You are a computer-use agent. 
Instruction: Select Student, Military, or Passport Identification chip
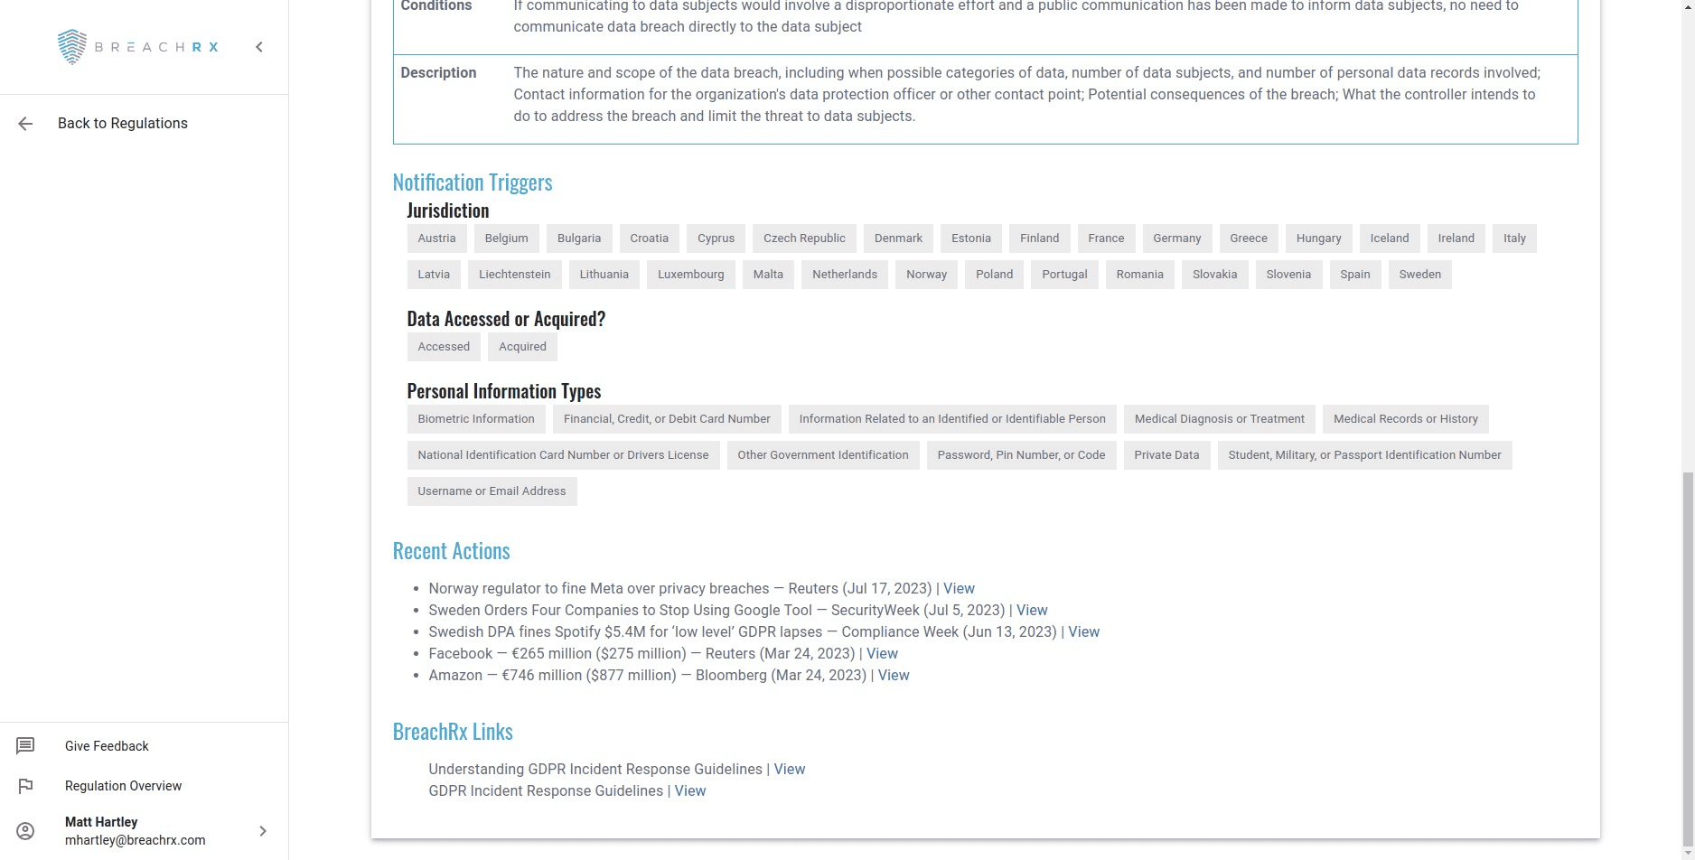[1364, 455]
